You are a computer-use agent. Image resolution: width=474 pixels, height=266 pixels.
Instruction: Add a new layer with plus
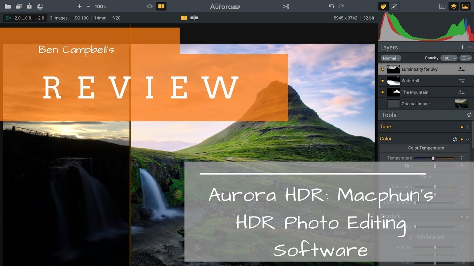tap(462, 47)
